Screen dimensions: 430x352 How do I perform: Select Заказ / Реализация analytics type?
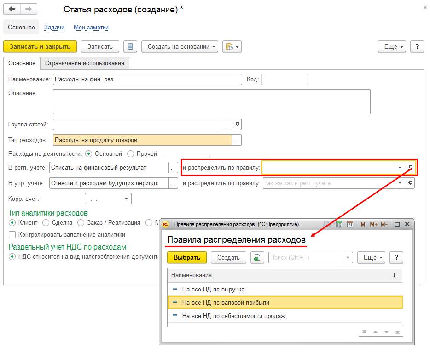pos(81,223)
